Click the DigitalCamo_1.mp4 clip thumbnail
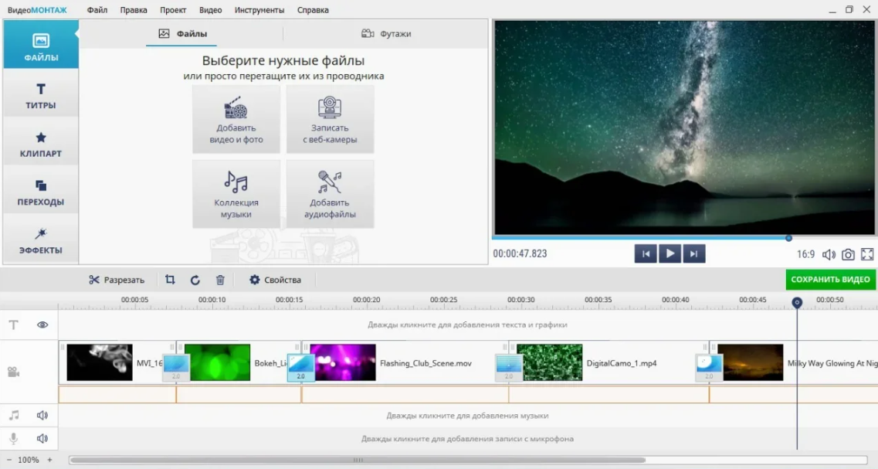Screen dimensions: 878x469 pyautogui.click(x=549, y=362)
